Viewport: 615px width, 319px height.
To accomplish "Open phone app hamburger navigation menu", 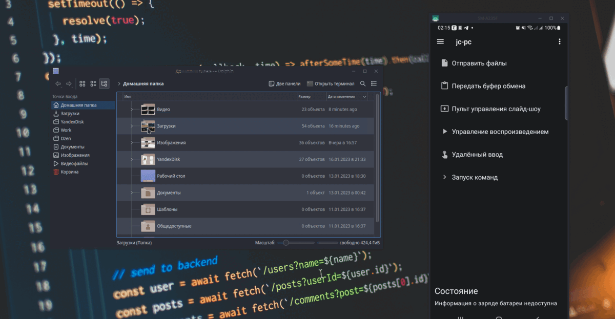I will [x=440, y=42].
